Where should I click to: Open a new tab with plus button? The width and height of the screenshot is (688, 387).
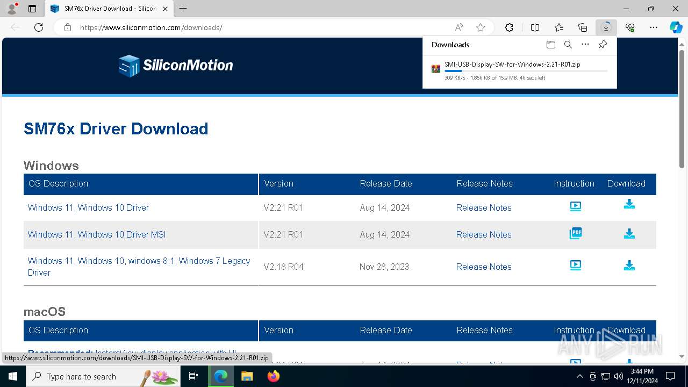tap(183, 9)
